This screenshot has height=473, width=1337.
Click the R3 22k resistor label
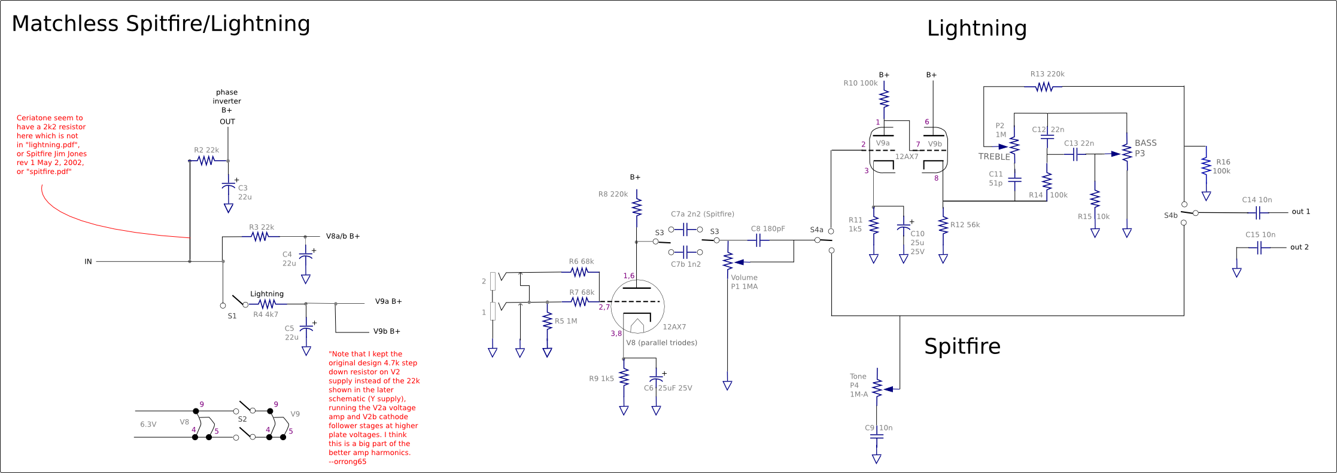262,227
